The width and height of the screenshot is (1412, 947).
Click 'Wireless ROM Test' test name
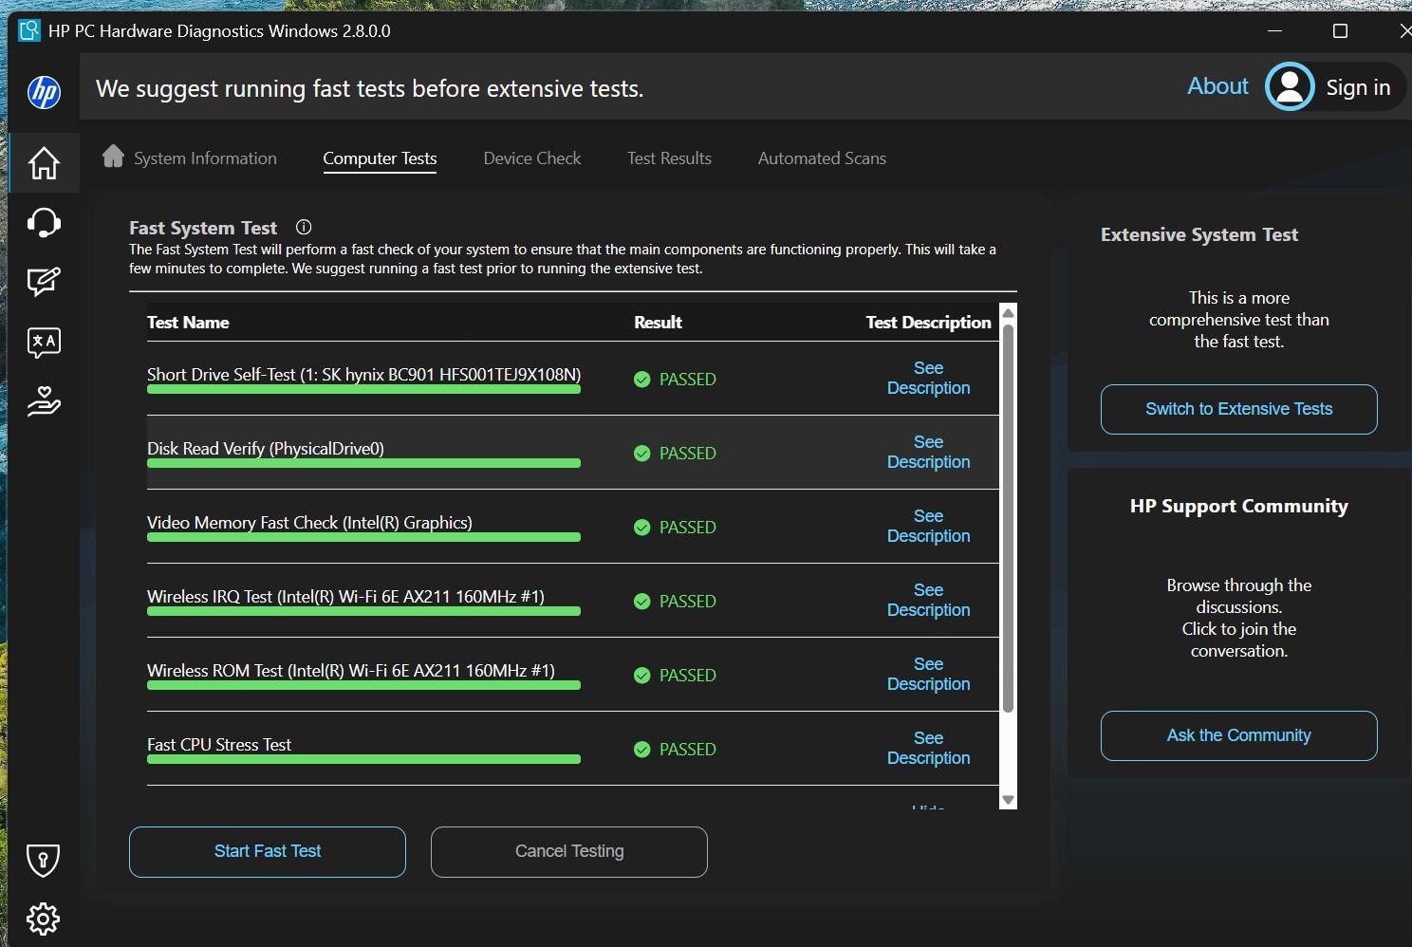(x=351, y=671)
